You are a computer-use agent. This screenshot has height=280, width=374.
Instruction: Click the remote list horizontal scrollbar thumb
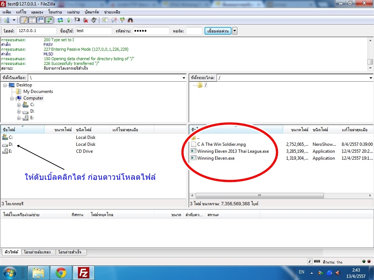tap(260, 195)
